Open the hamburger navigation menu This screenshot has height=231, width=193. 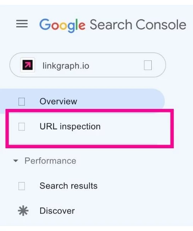tap(22, 24)
